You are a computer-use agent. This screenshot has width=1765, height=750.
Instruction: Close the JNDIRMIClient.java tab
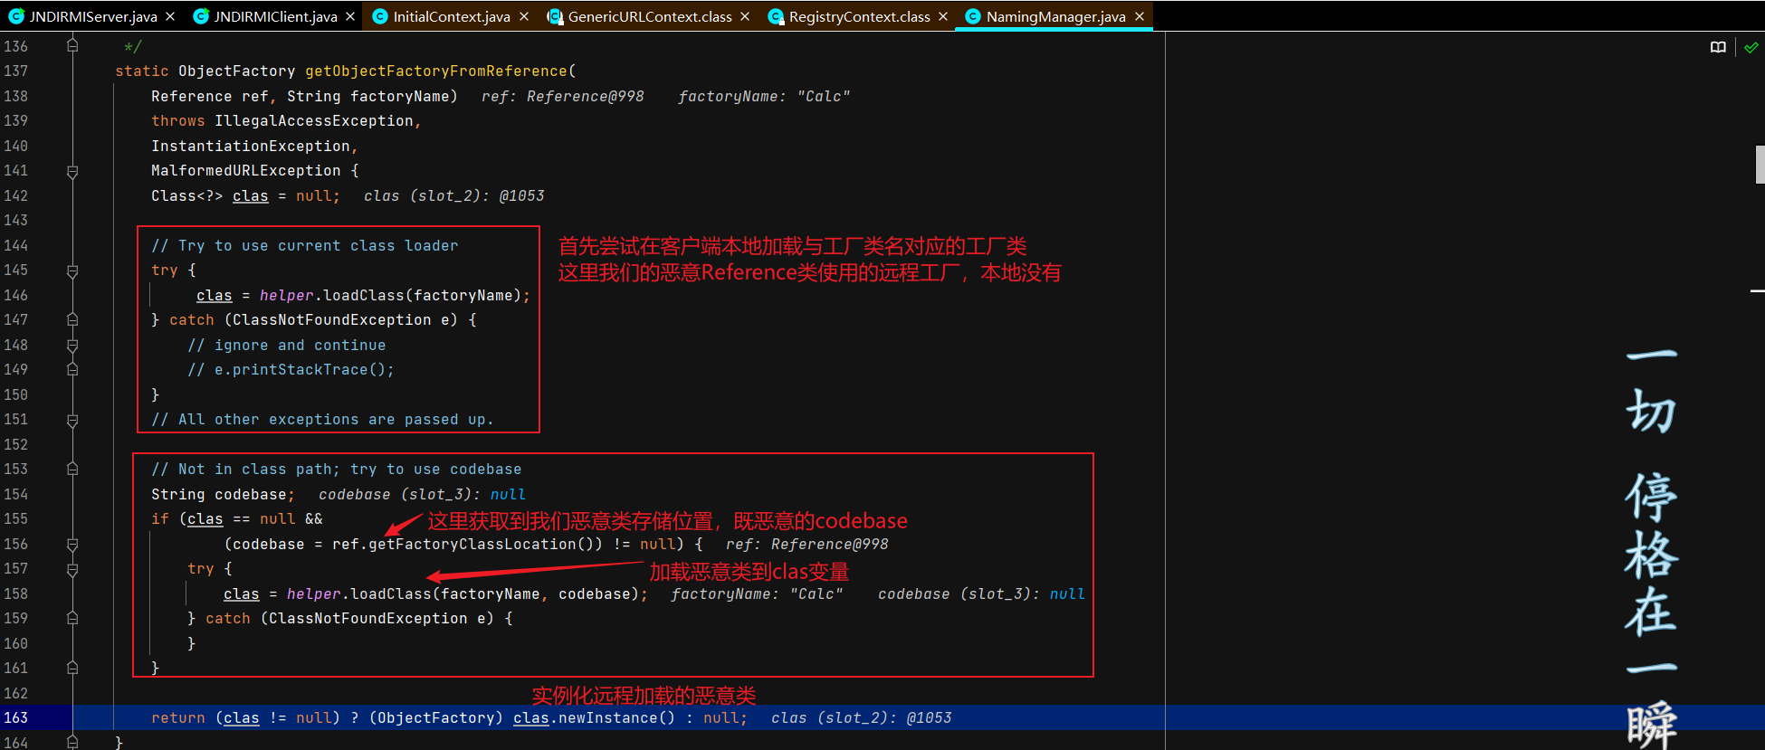pyautogui.click(x=350, y=16)
